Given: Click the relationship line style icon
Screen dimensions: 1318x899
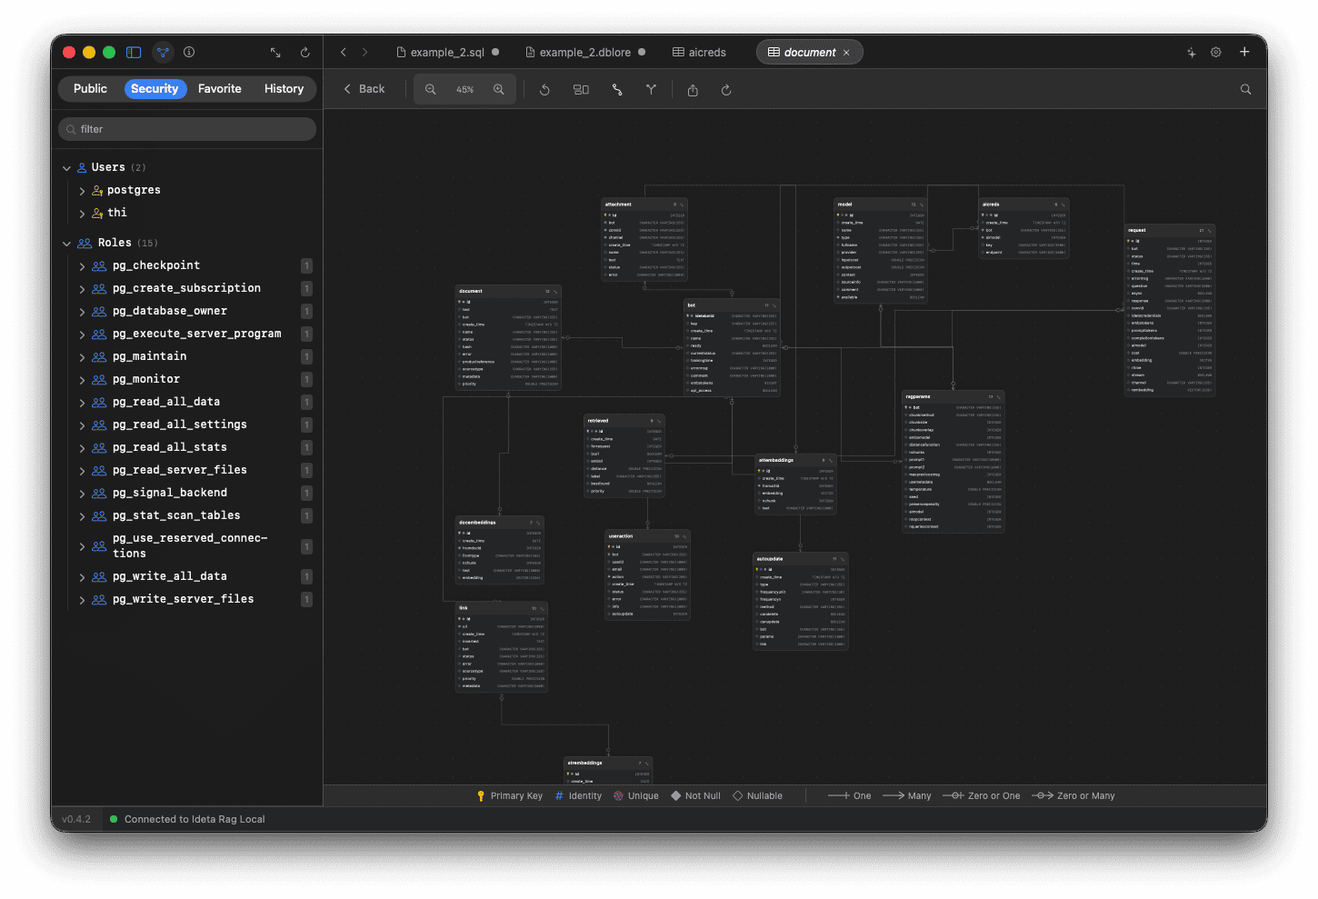Looking at the screenshot, I should point(617,90).
